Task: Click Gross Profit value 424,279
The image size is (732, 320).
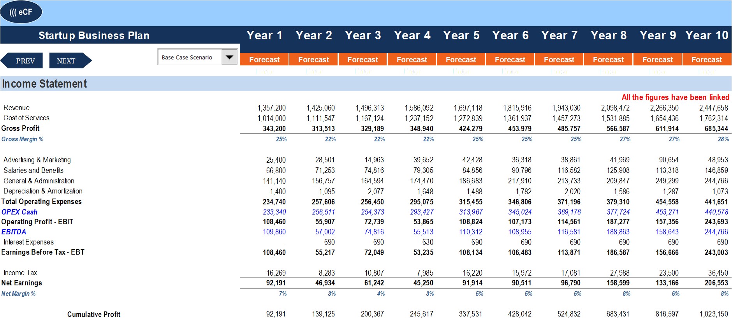Action: [471, 129]
